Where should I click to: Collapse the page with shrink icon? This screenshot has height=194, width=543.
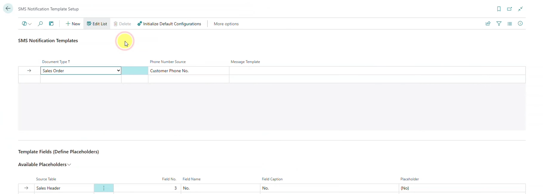click(520, 9)
